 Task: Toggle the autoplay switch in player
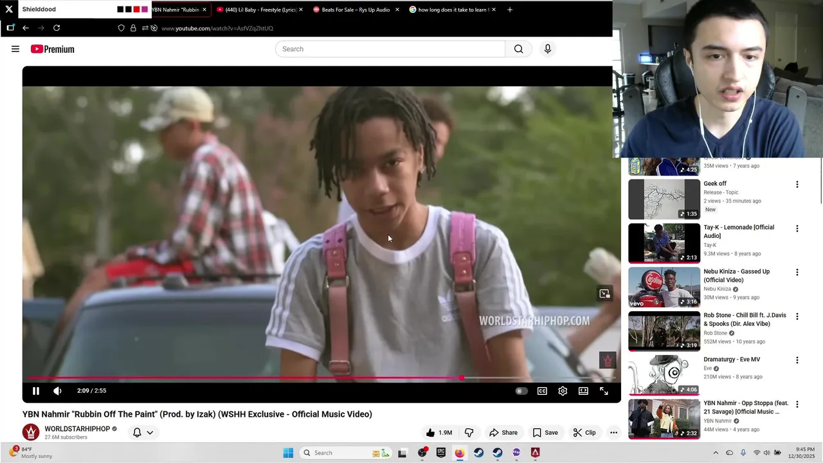point(521,391)
